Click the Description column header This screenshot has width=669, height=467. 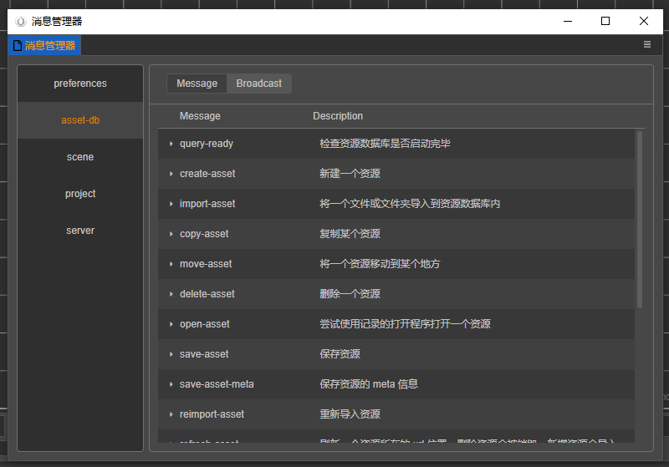click(x=338, y=116)
